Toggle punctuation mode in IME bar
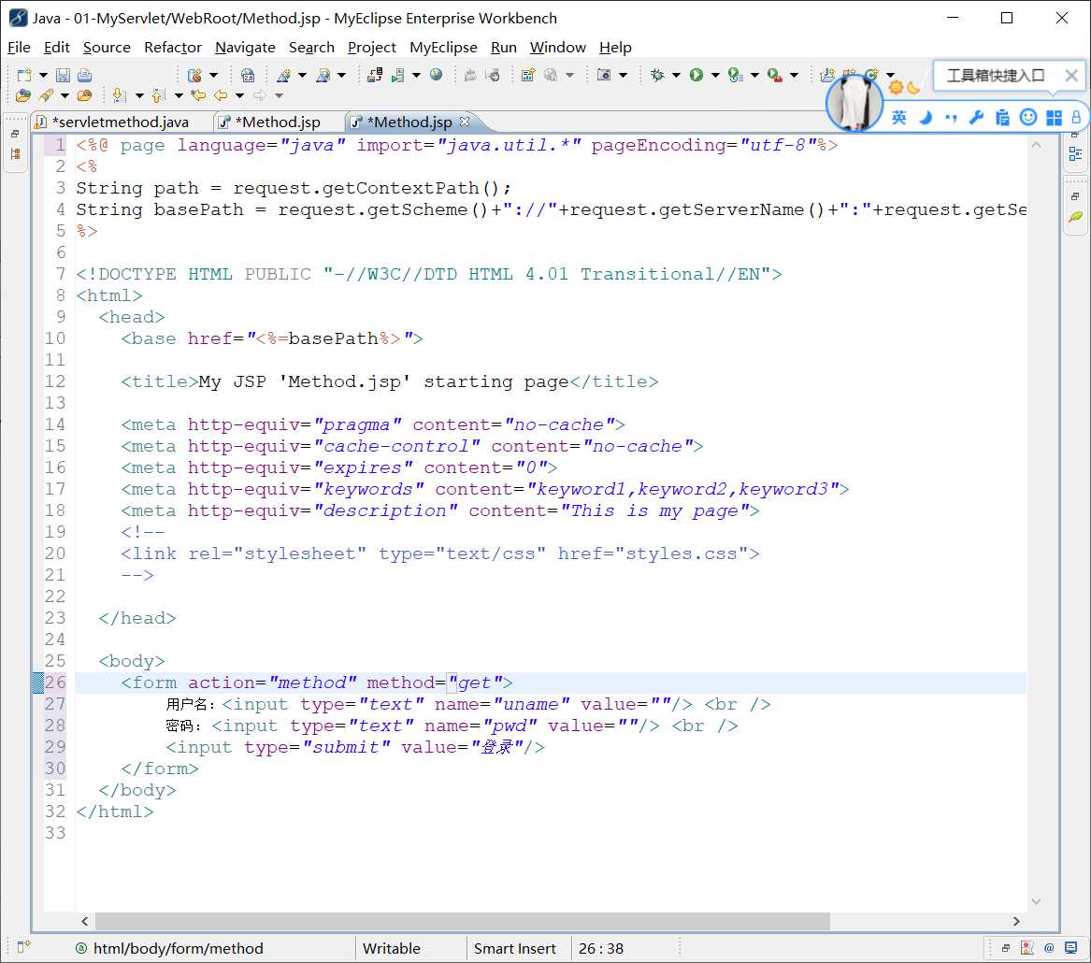1091x963 pixels. click(x=951, y=117)
